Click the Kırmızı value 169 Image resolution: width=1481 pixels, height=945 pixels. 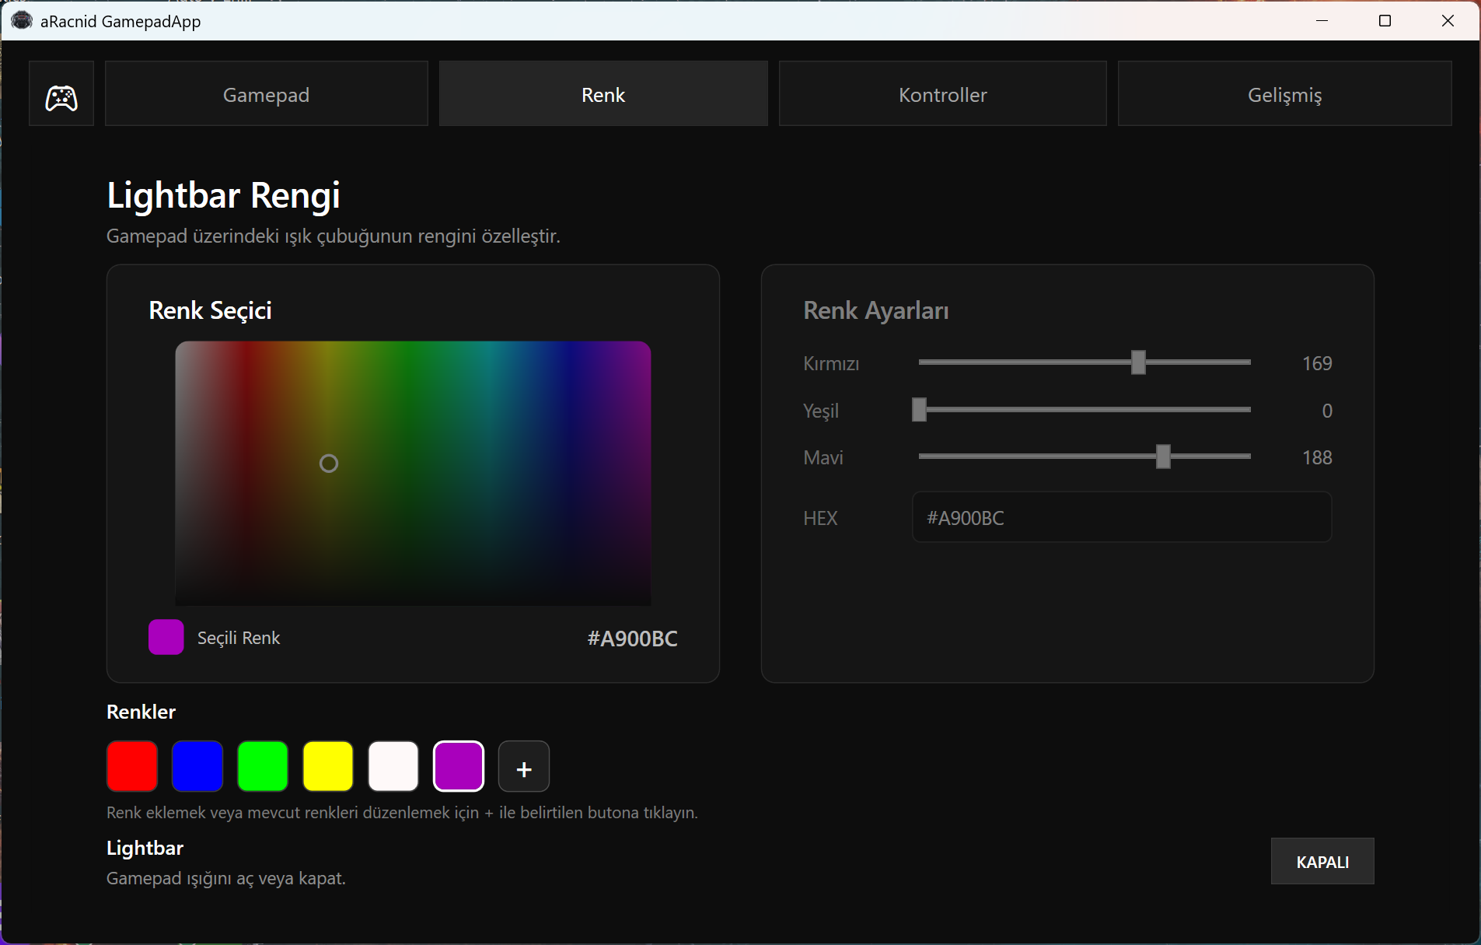[1317, 363]
